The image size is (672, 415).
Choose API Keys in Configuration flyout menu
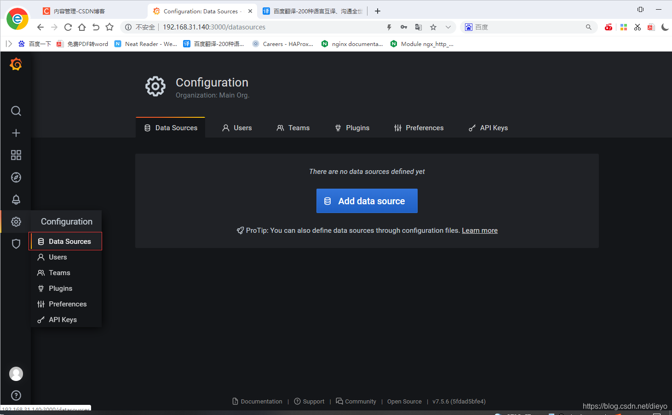[66, 320]
